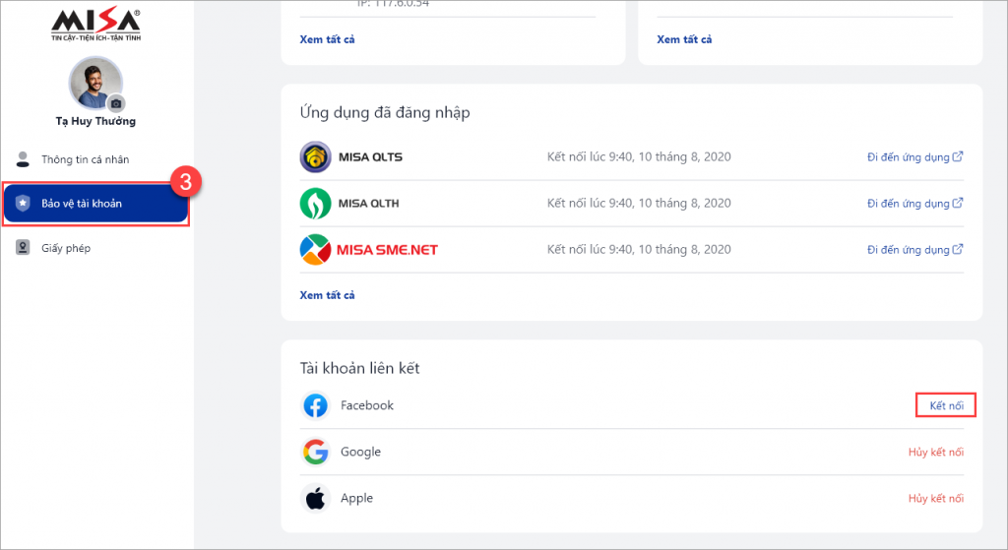Open the Thông tin cá nhân menu item
Screen dimensions: 1008x550
coord(95,159)
